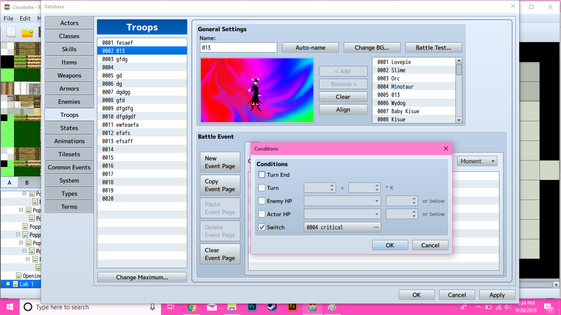The height and width of the screenshot is (315, 561).
Task: Select the Minotaur entry in the enemy list
Action: pyautogui.click(x=414, y=87)
